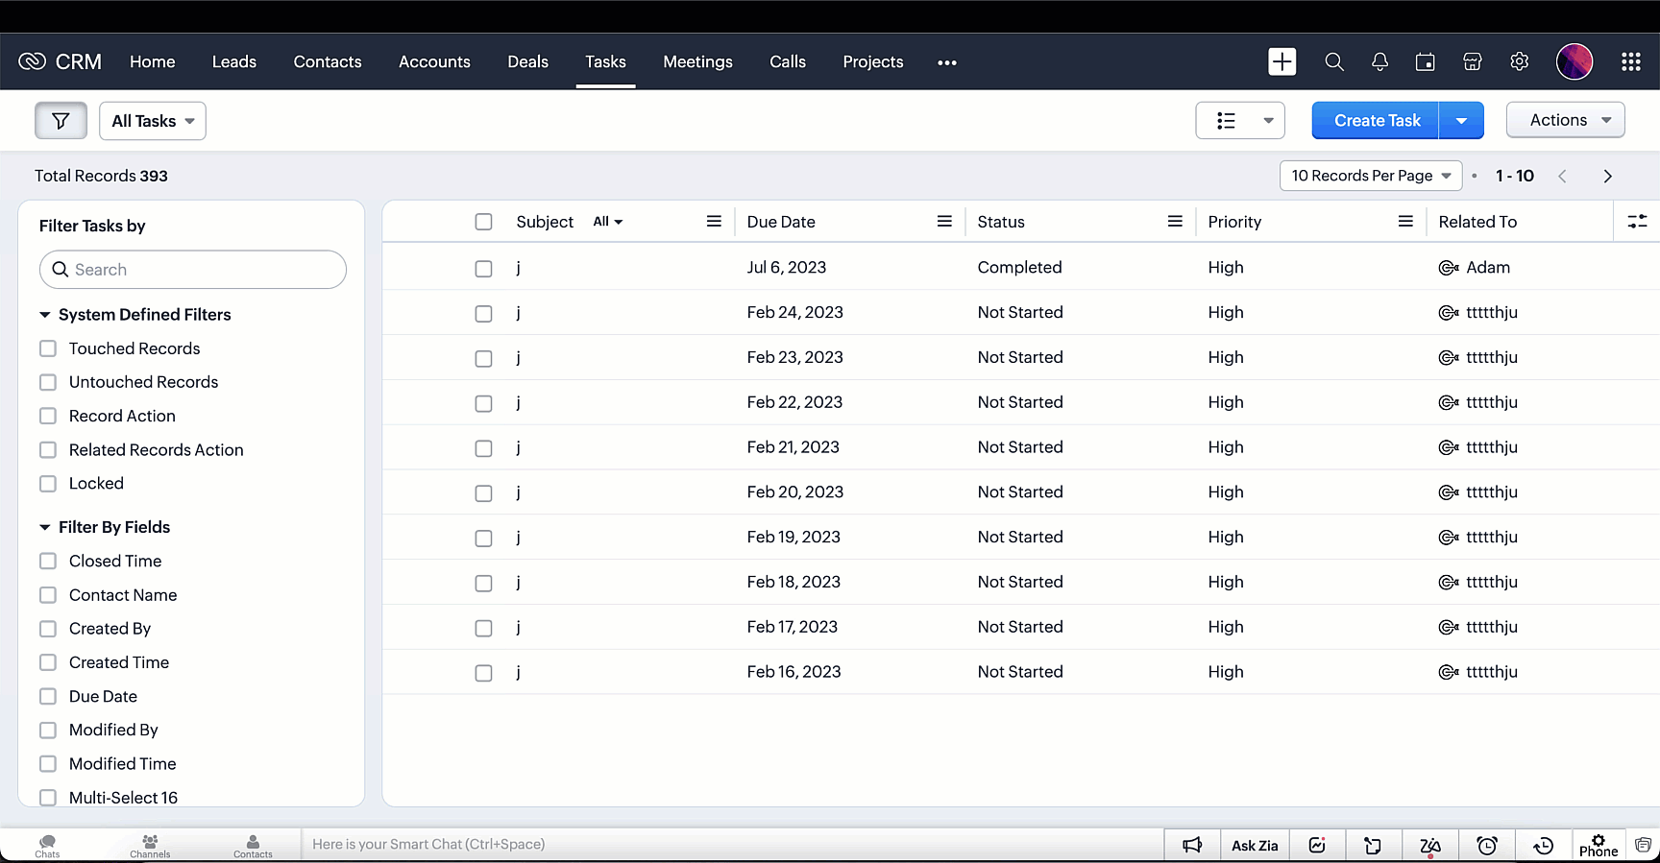This screenshot has width=1660, height=863.
Task: Open the notifications bell
Action: (1379, 61)
